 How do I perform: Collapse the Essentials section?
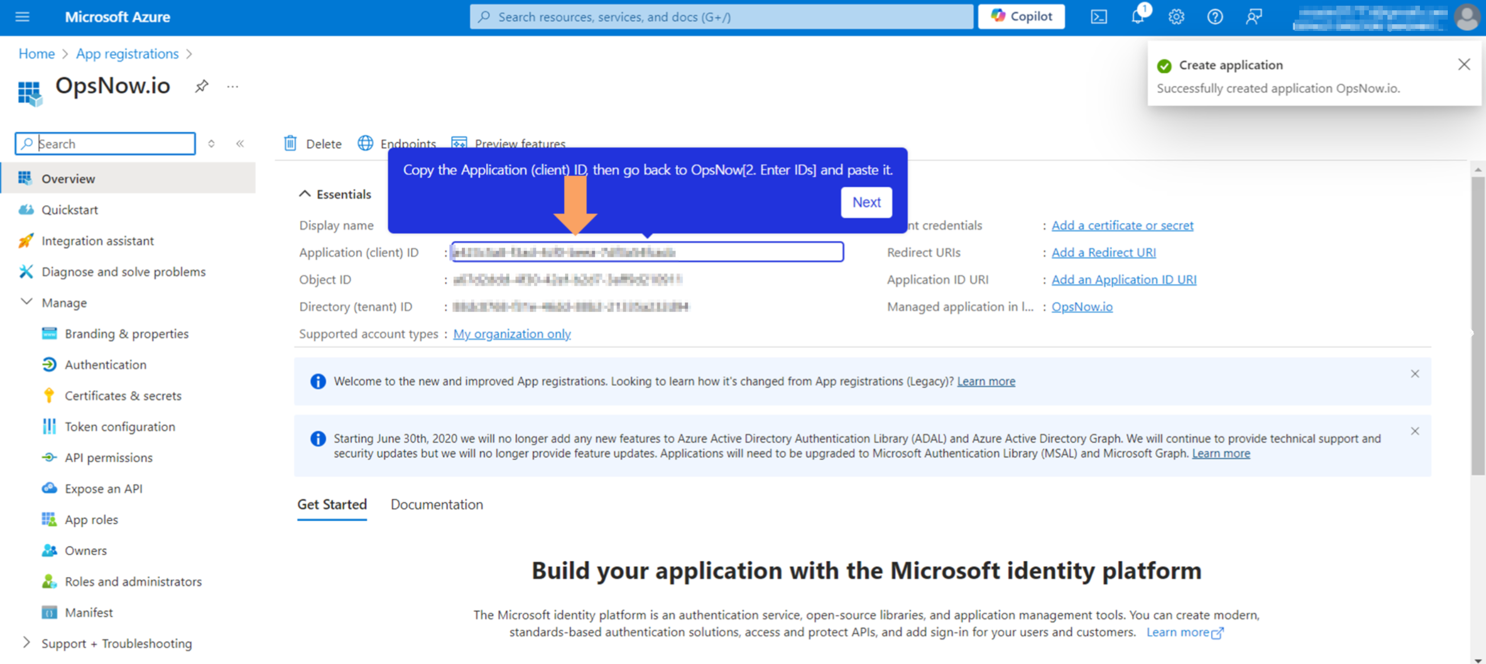click(x=304, y=194)
